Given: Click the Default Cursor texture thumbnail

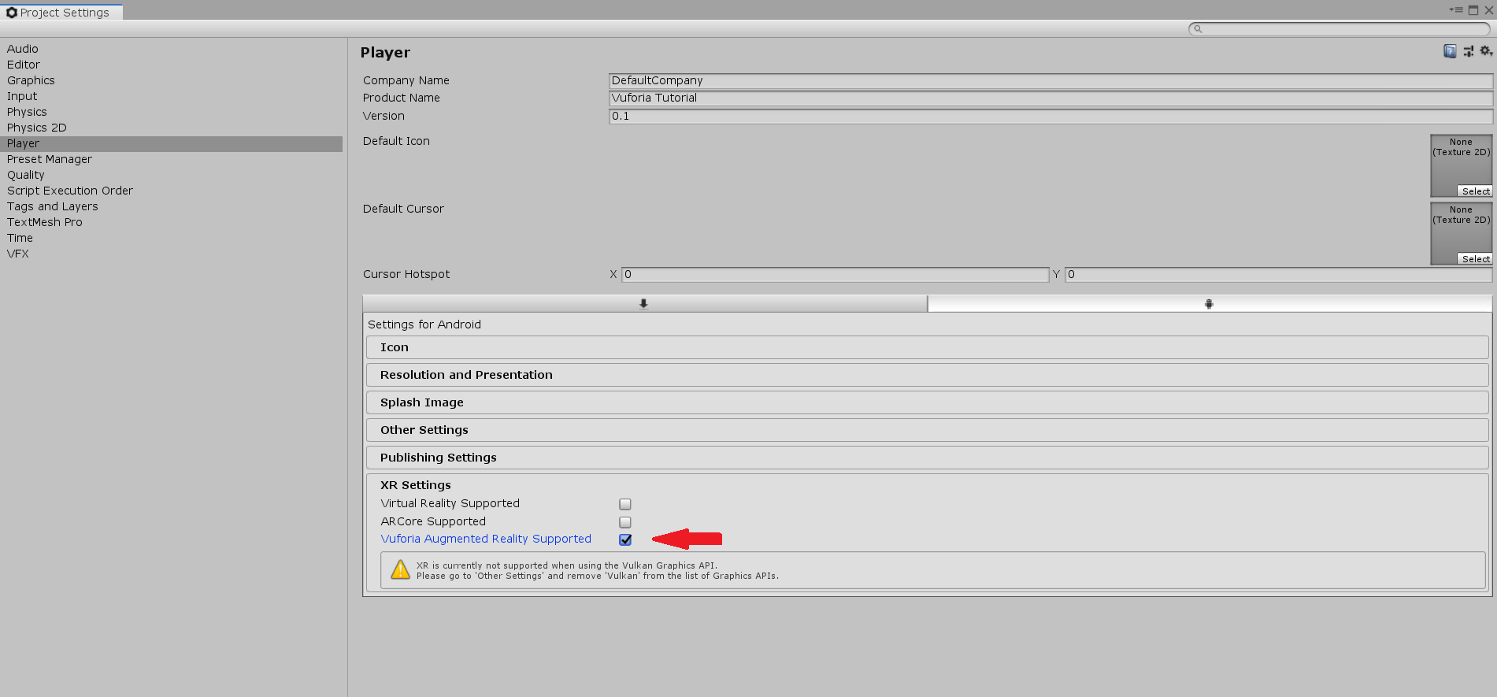Looking at the screenshot, I should click(x=1462, y=234).
